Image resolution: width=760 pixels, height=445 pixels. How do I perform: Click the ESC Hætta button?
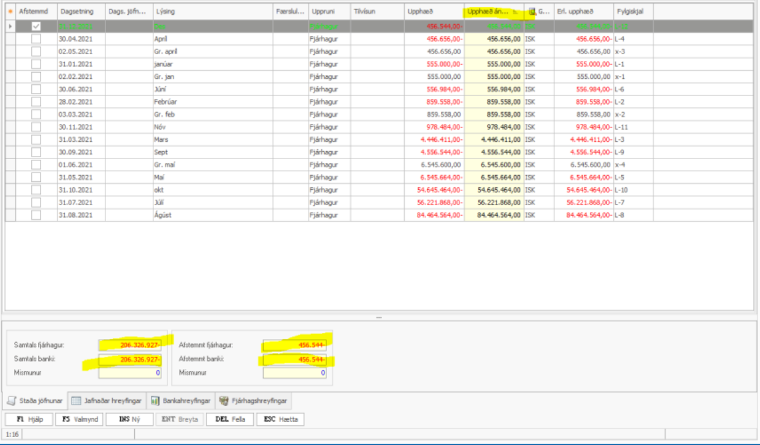(280, 420)
